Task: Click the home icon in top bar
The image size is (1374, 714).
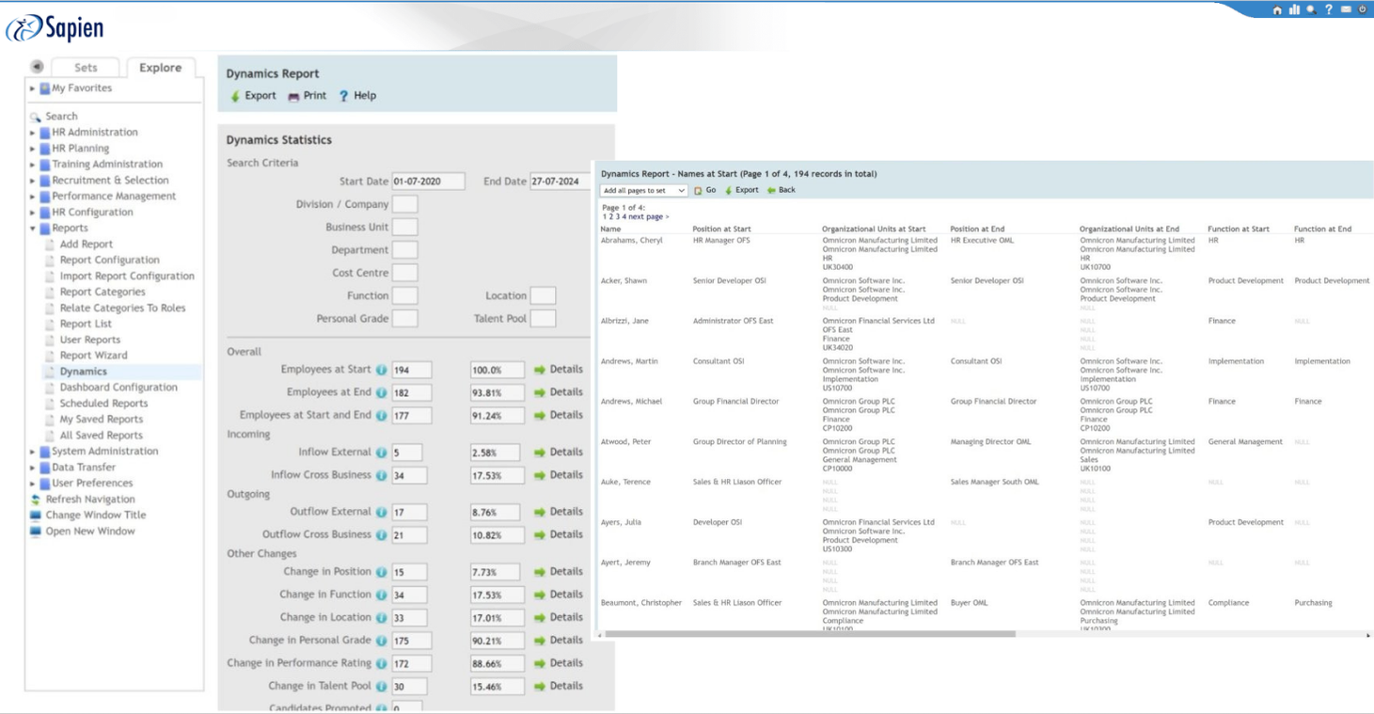Action: (1276, 10)
